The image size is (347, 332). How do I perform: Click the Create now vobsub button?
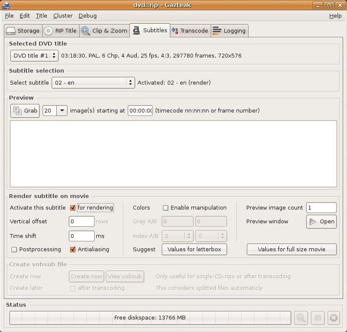[x=86, y=276]
